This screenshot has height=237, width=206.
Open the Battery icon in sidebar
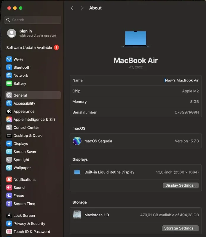click(9, 83)
